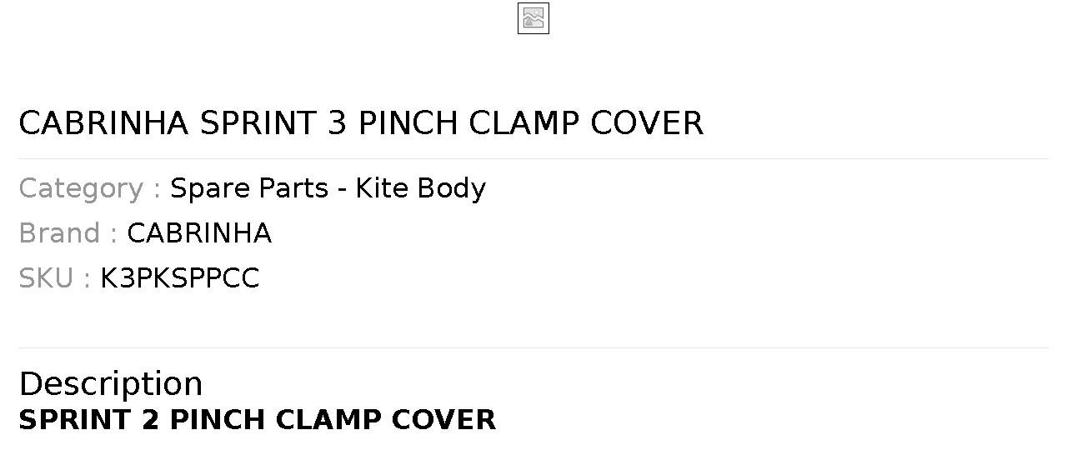Click the divider line below the product title
The width and height of the screenshot is (1067, 465).
533,158
